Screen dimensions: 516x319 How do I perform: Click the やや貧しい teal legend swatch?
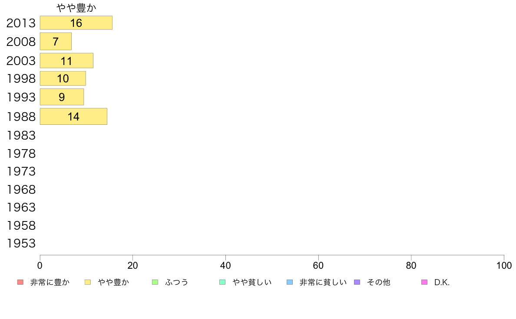(x=222, y=282)
